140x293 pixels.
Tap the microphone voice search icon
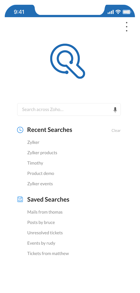pos(115,110)
